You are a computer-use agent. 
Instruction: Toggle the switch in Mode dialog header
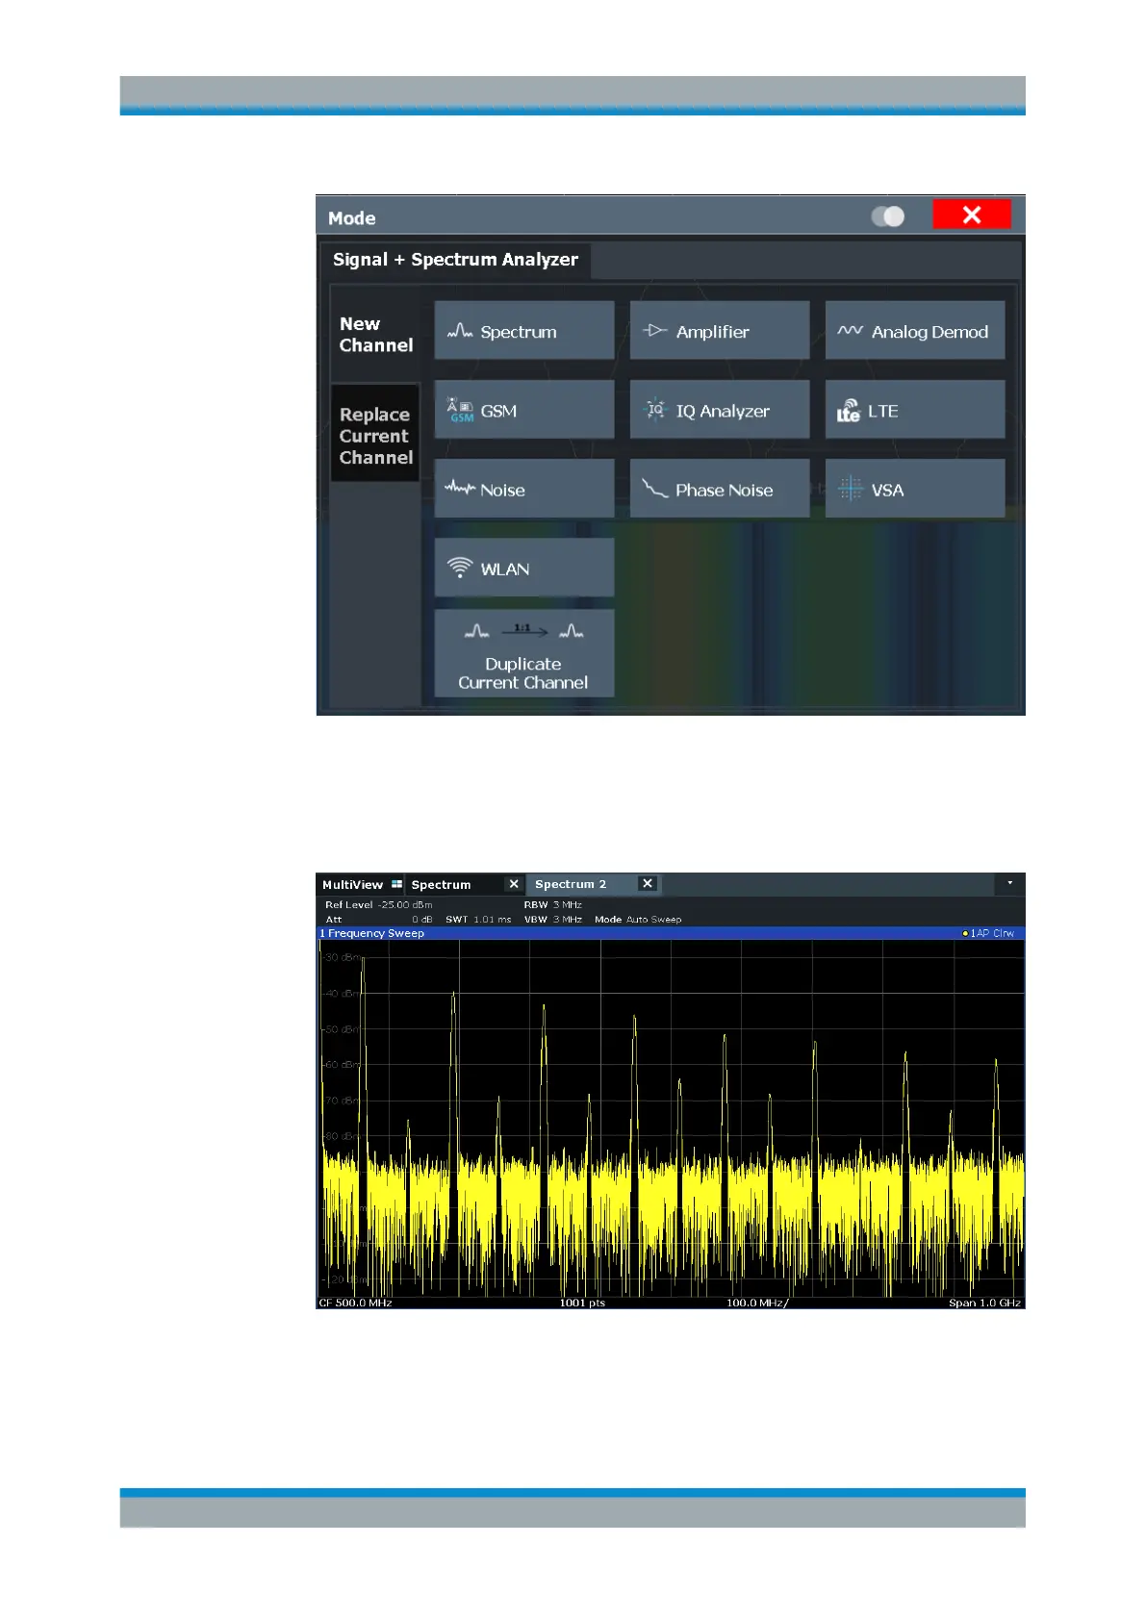[x=887, y=216]
